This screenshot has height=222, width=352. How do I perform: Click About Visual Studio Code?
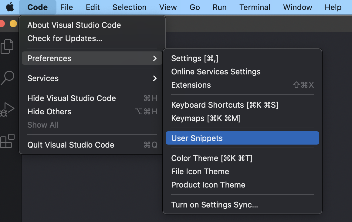point(74,25)
